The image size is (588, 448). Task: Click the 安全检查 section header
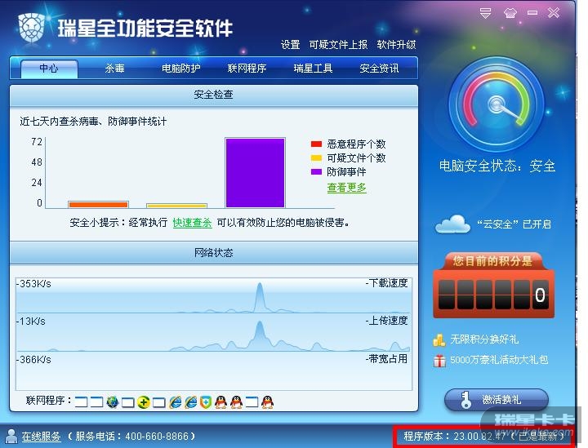click(x=214, y=95)
